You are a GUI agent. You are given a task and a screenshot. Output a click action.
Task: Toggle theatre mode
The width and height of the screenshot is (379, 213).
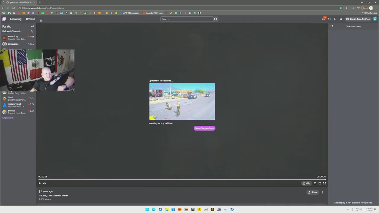pos(320,183)
